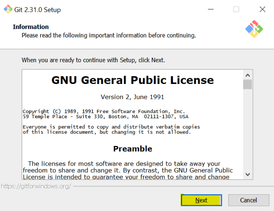
Task: Click the license scrollbar down arrow
Action: tap(248, 174)
